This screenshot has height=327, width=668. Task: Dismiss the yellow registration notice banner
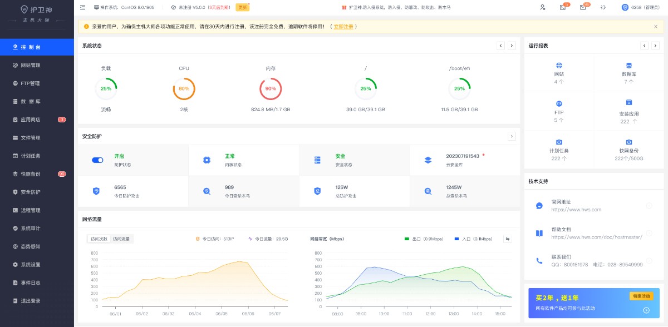[655, 26]
